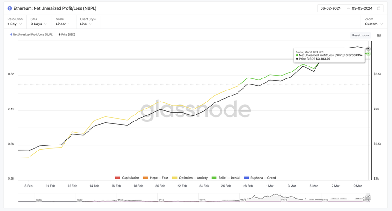Viewport: 392px width, 211px height.
Task: Open the Chart Style menu showing Line
Action: (86, 24)
